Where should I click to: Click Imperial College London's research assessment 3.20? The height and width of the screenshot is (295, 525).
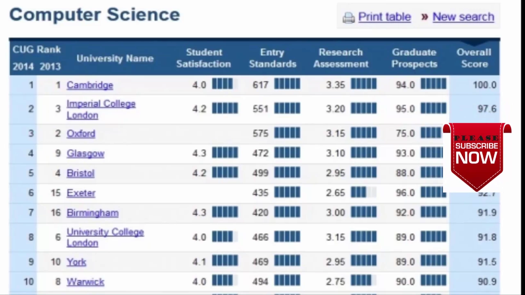coord(336,109)
